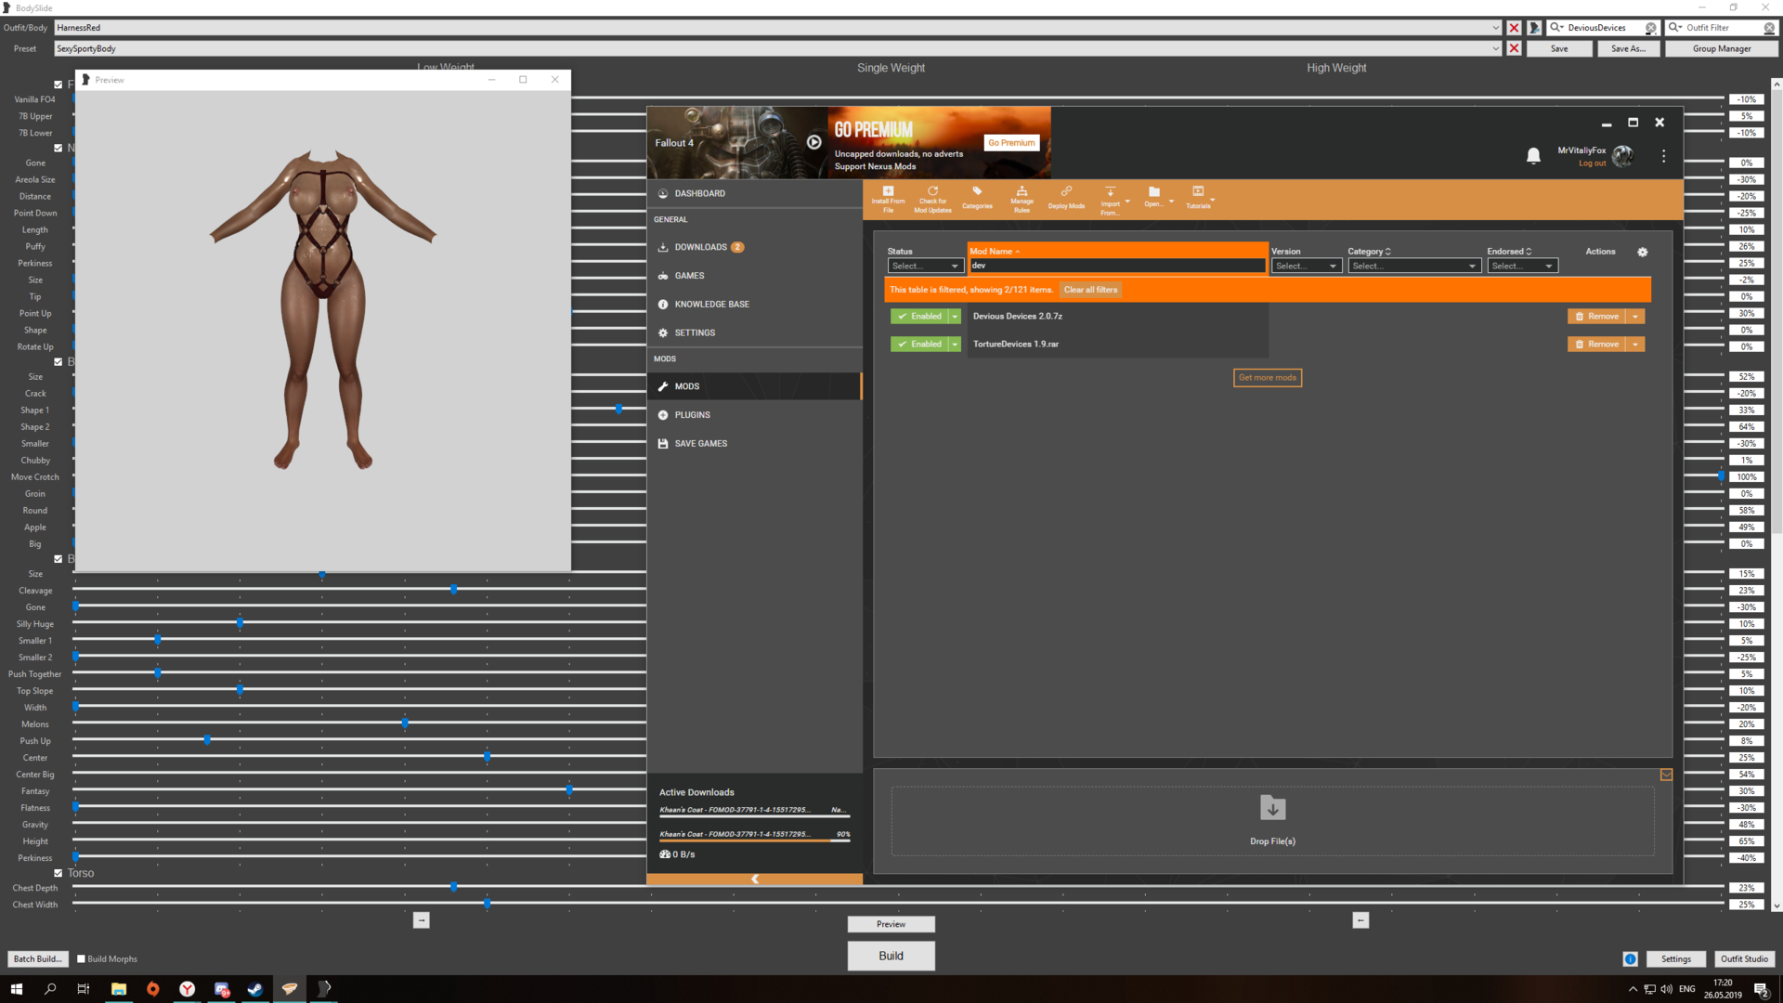Click the Vortex notifications bell

tap(1533, 156)
